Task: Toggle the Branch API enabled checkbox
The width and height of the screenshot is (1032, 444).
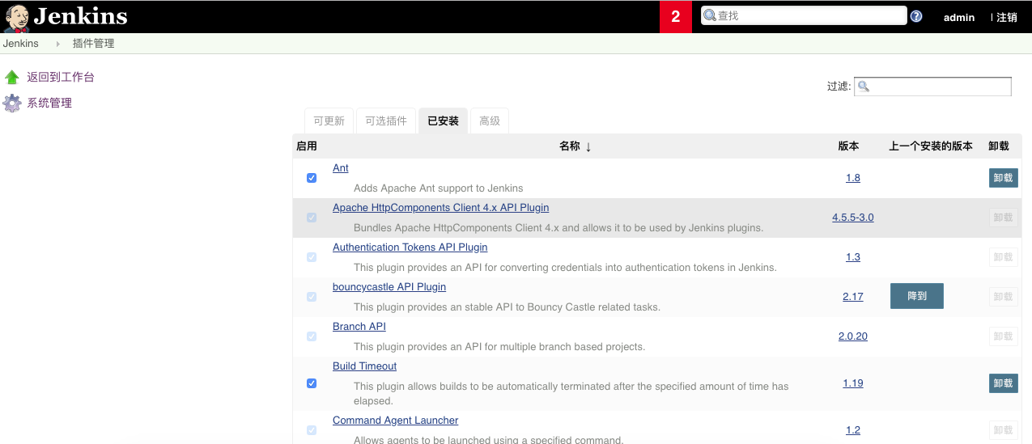Action: 312,336
